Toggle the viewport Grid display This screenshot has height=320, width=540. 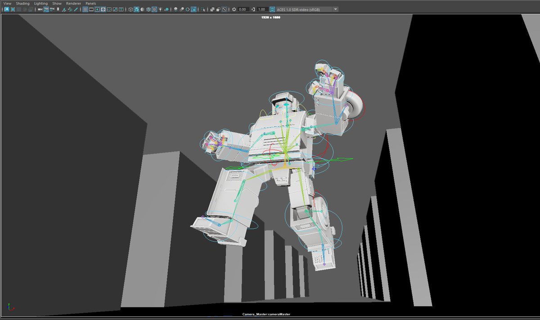click(x=85, y=9)
